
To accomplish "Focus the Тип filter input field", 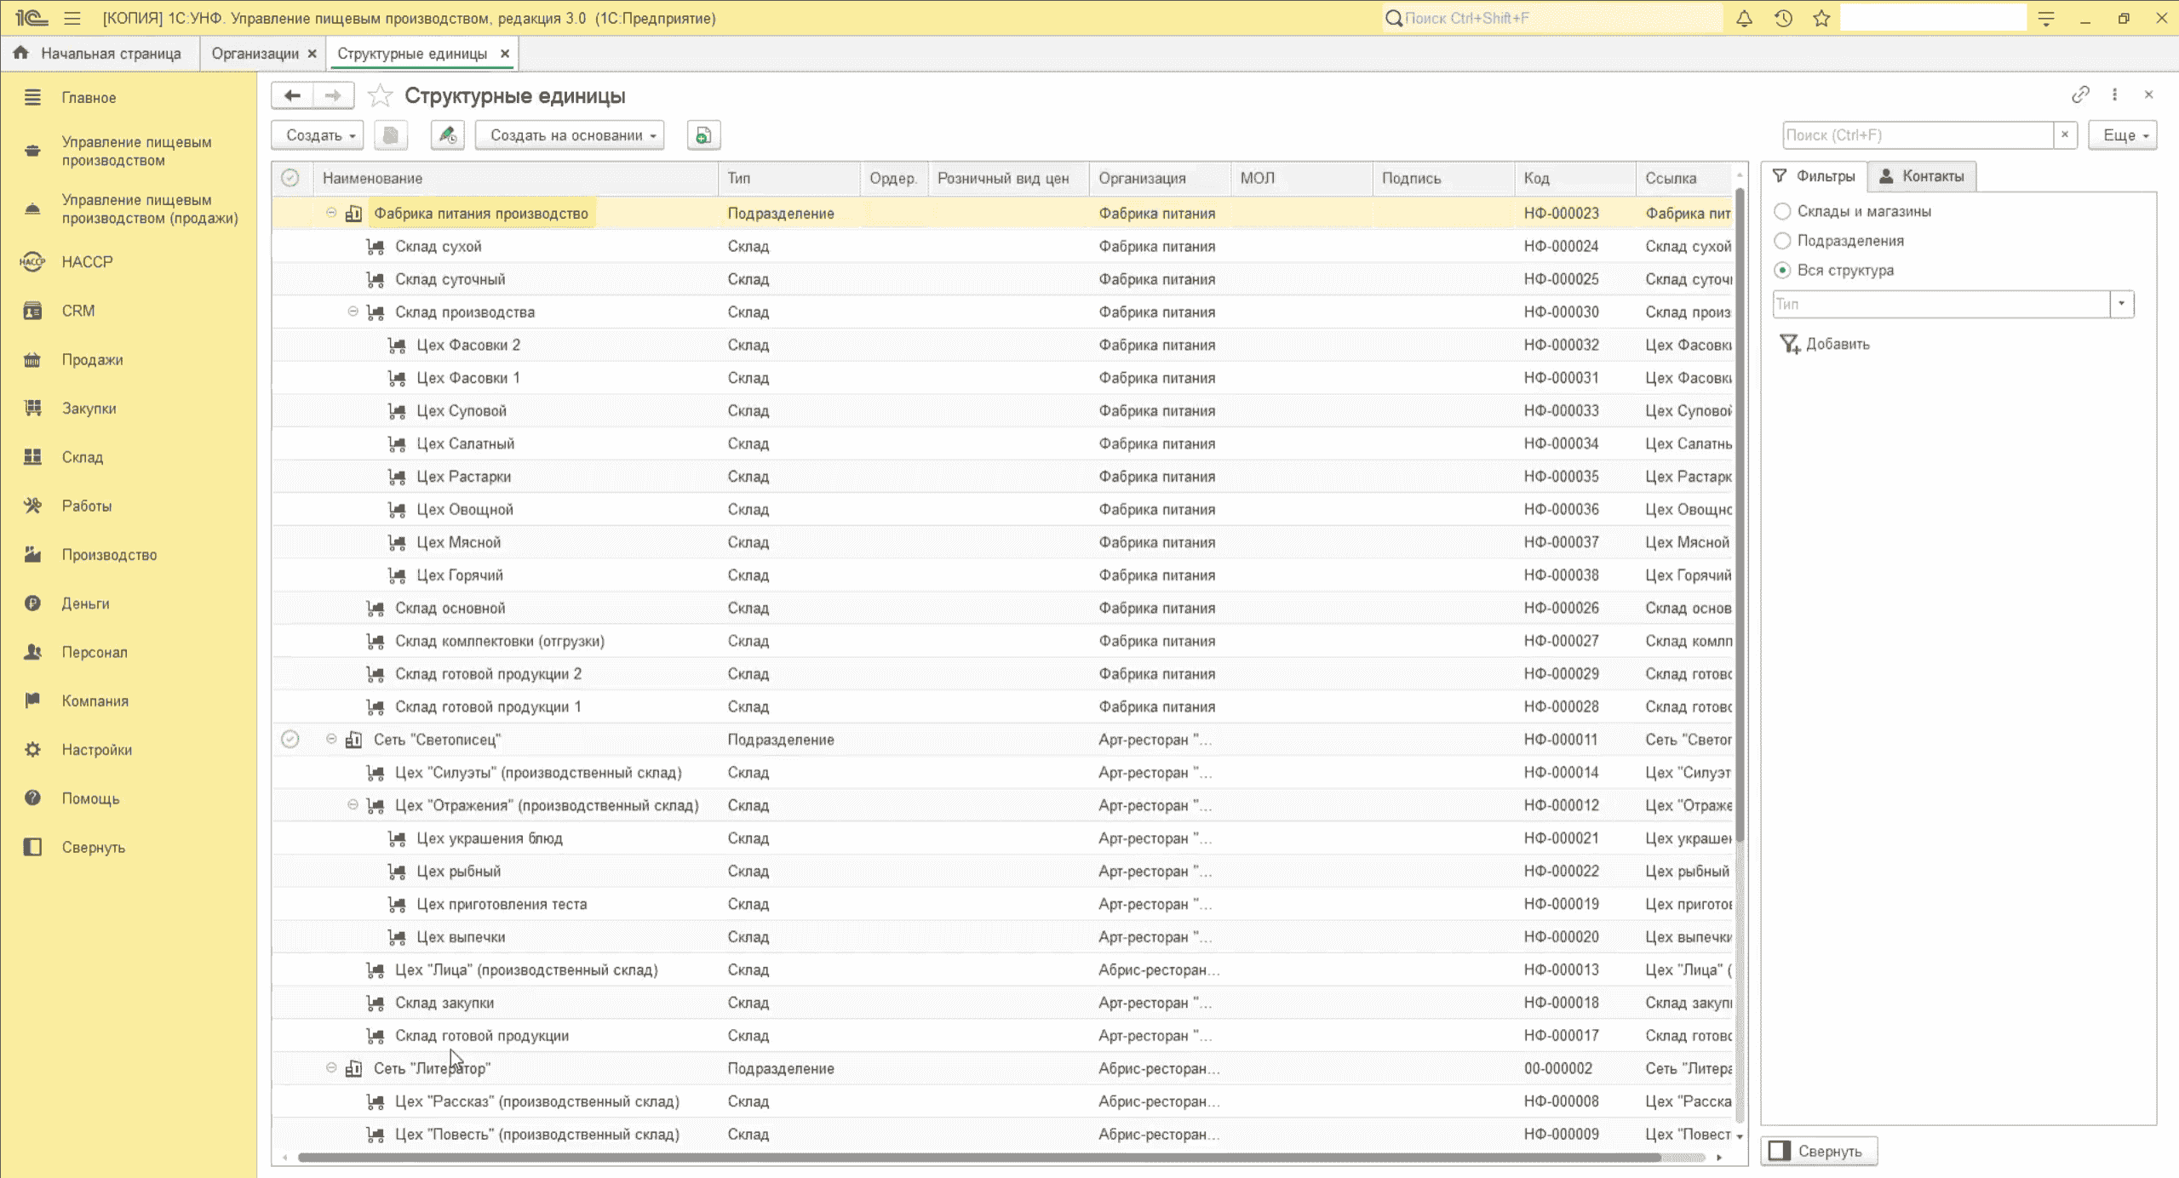I will coord(1941,304).
